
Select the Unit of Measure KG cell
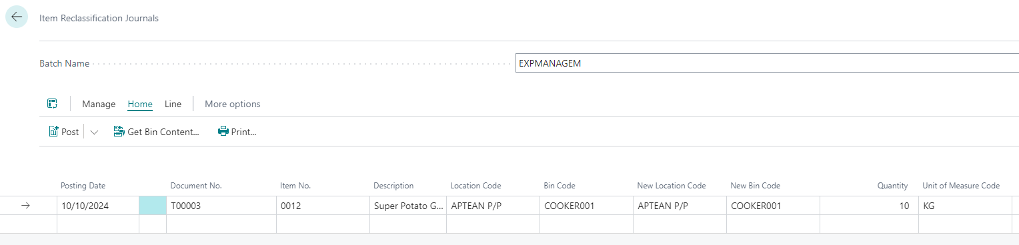(x=965, y=206)
